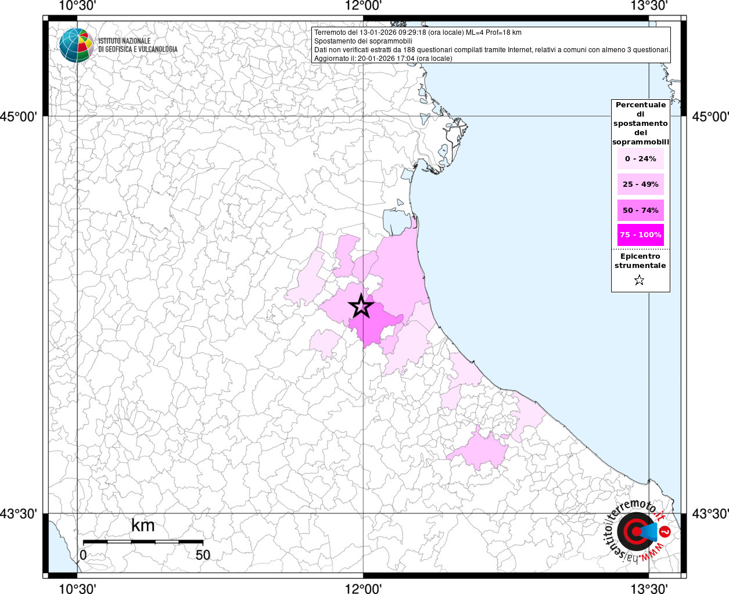This screenshot has height=594, width=729.
Task: Click the star symbol in the legend
Action: 640,281
